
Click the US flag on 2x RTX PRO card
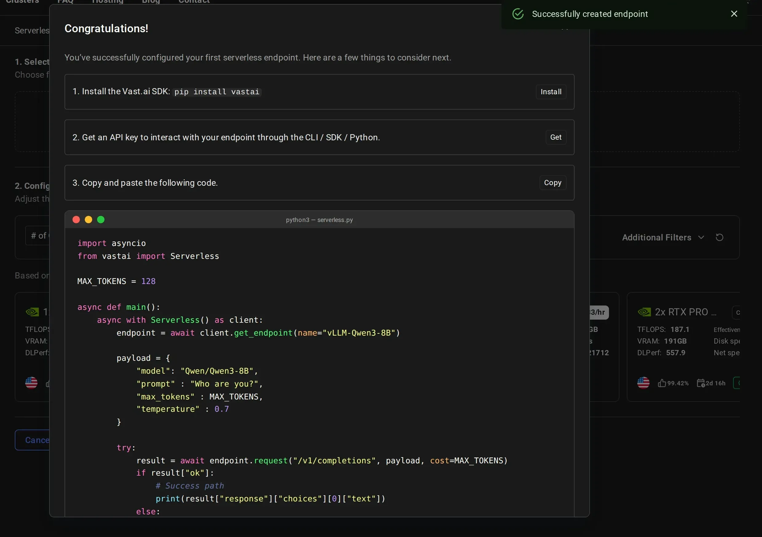click(643, 383)
